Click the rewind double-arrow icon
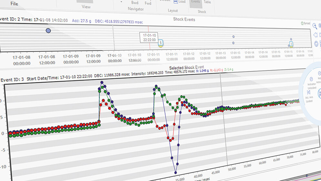The height and width of the screenshot is (181, 321). (x=316, y=35)
